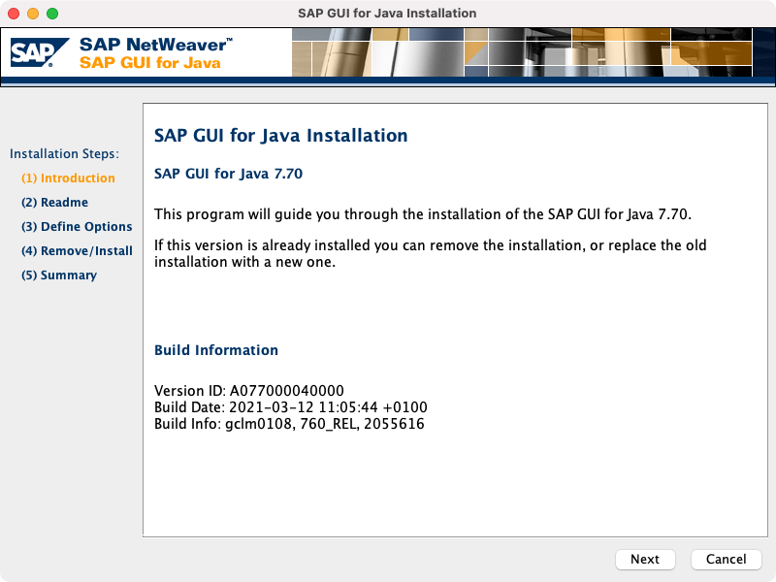This screenshot has height=582, width=776.
Task: Click the window title bar text
Action: coord(387,14)
